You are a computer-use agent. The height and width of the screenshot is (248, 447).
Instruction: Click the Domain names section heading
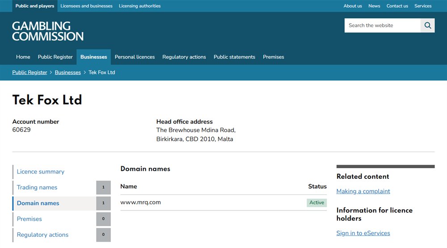[145, 169]
